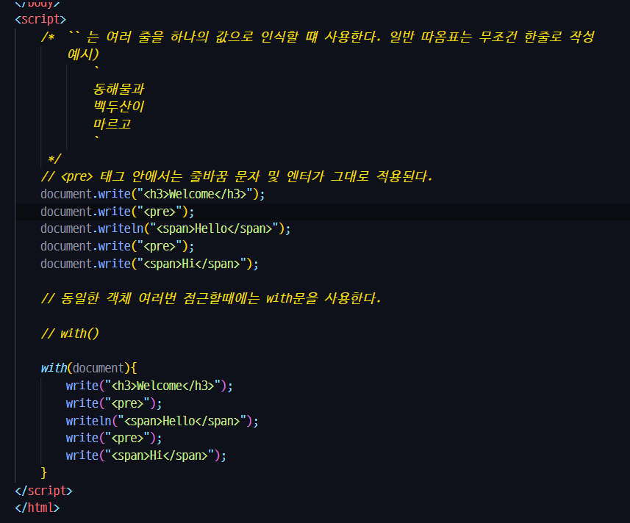
Task: Click the comment about 동일한 객체 with문
Action: [x=211, y=299]
